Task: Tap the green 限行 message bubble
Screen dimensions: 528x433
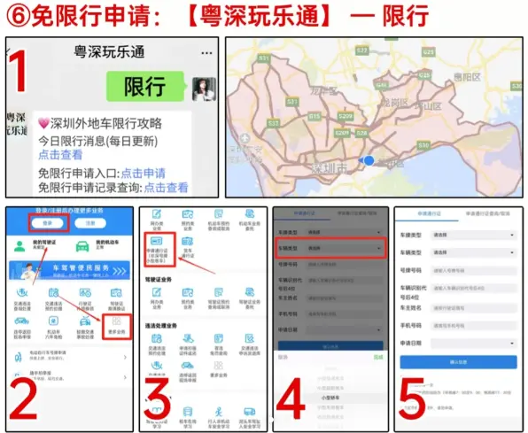Action: point(145,86)
